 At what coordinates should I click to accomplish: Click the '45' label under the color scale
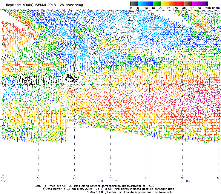[199, 8]
